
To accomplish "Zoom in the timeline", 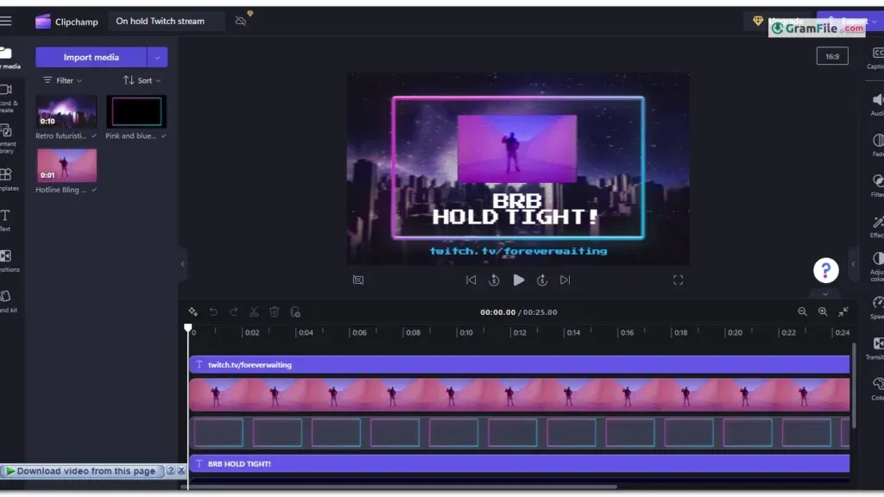I will pyautogui.click(x=823, y=311).
